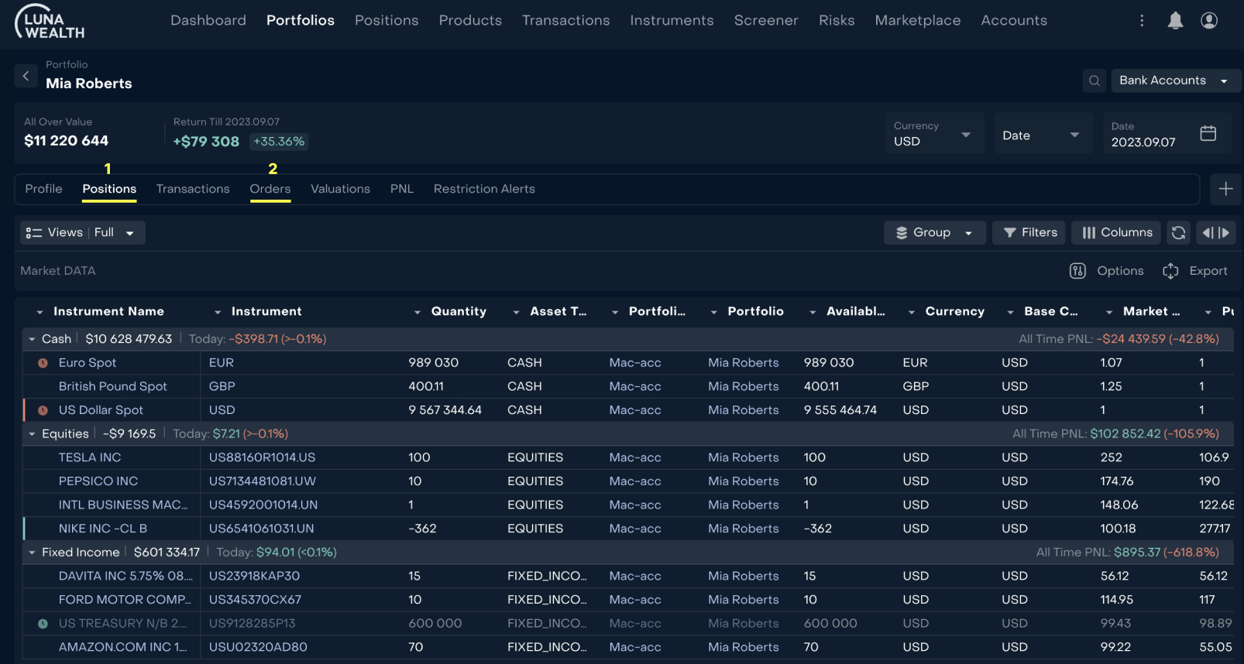Viewport: 1244px width, 664px height.
Task: Open Risks in top navigation
Action: tap(837, 21)
